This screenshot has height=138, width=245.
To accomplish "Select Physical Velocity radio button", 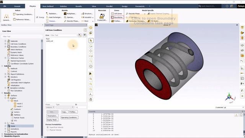I will pos(47,130).
